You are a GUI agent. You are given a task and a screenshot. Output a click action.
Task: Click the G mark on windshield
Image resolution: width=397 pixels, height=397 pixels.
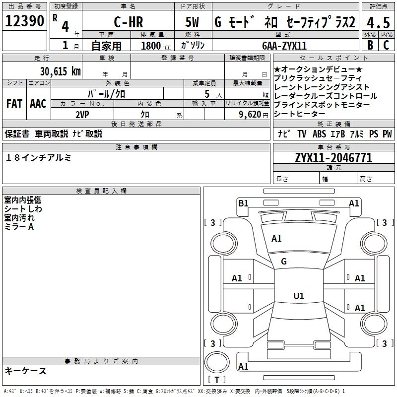(x=284, y=262)
